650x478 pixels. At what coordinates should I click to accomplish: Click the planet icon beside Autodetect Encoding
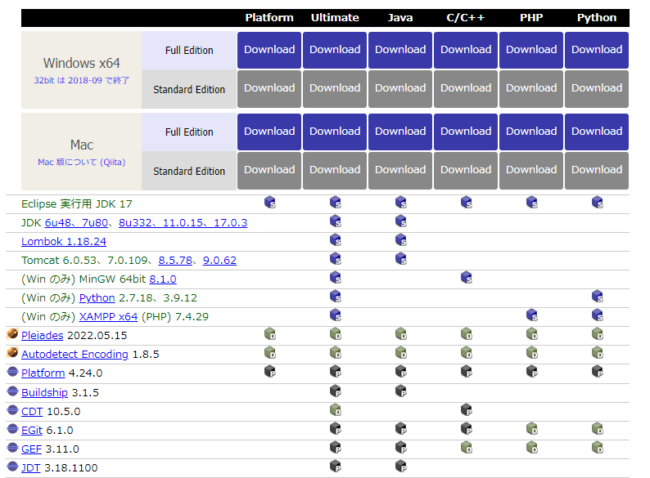12,352
